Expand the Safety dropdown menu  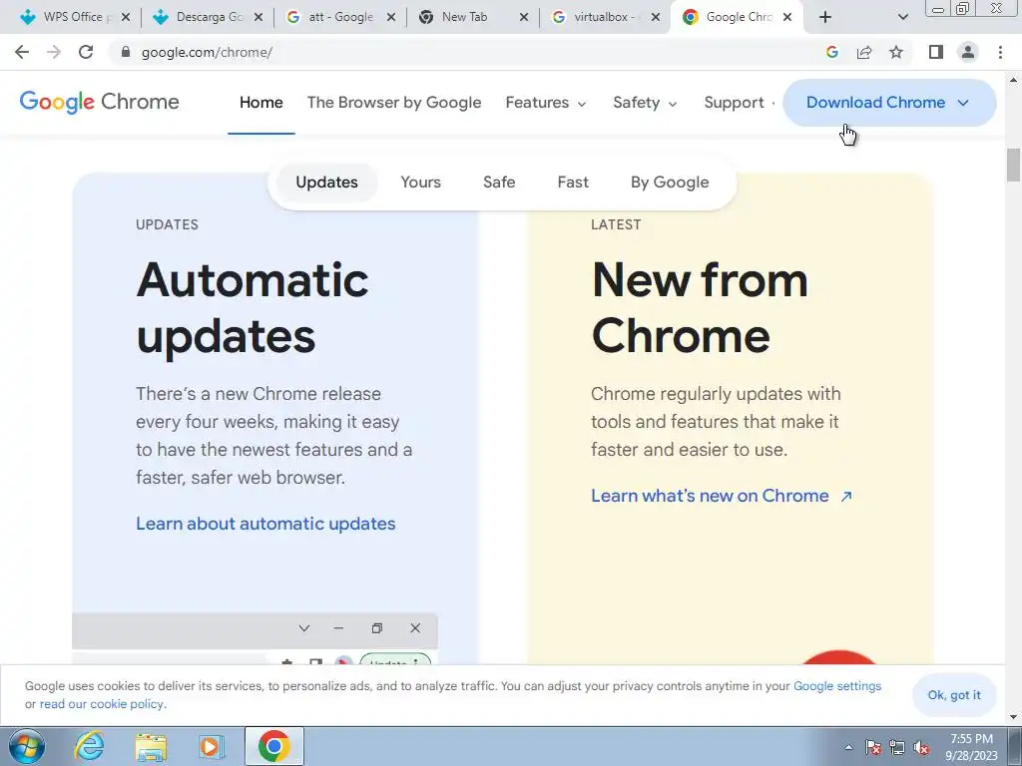(x=645, y=103)
